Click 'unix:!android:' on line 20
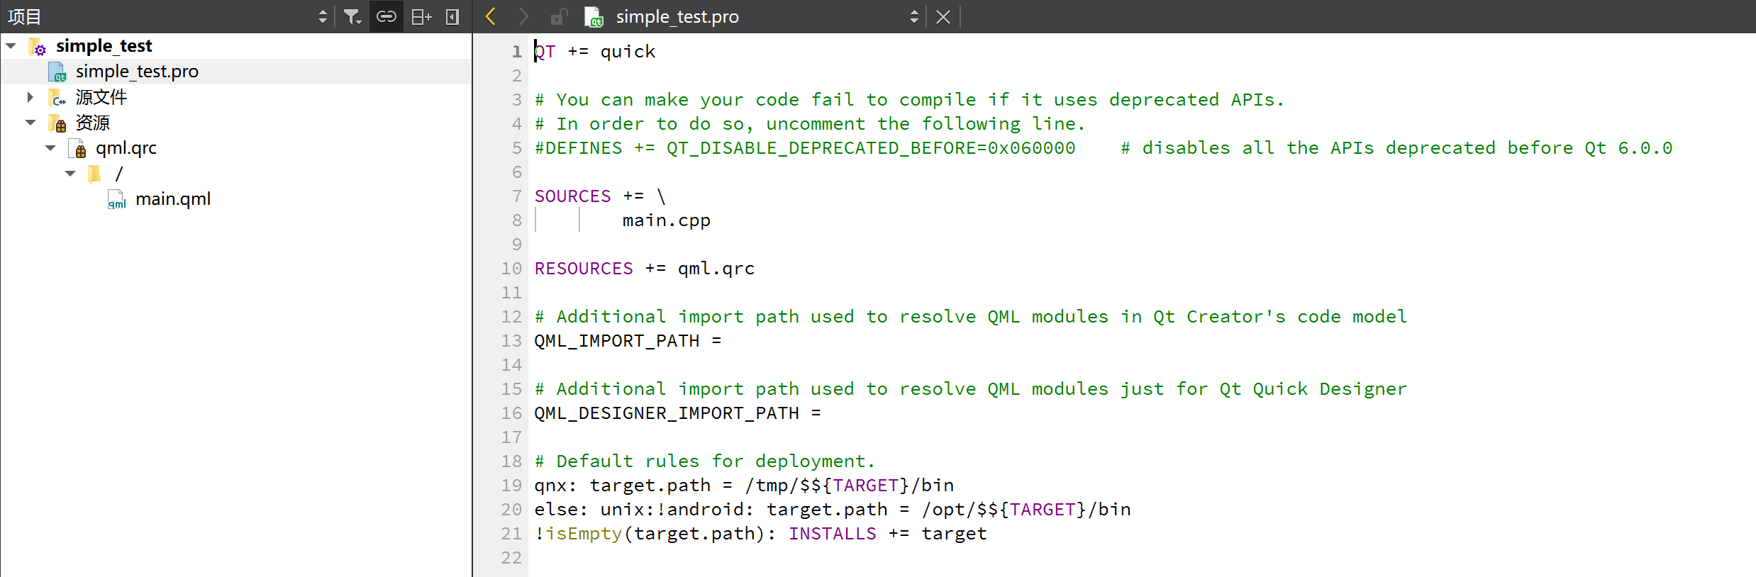This screenshot has height=577, width=1756. click(x=677, y=510)
